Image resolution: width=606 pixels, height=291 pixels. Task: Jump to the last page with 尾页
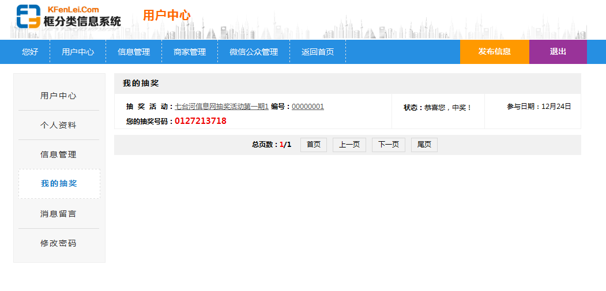[424, 145]
